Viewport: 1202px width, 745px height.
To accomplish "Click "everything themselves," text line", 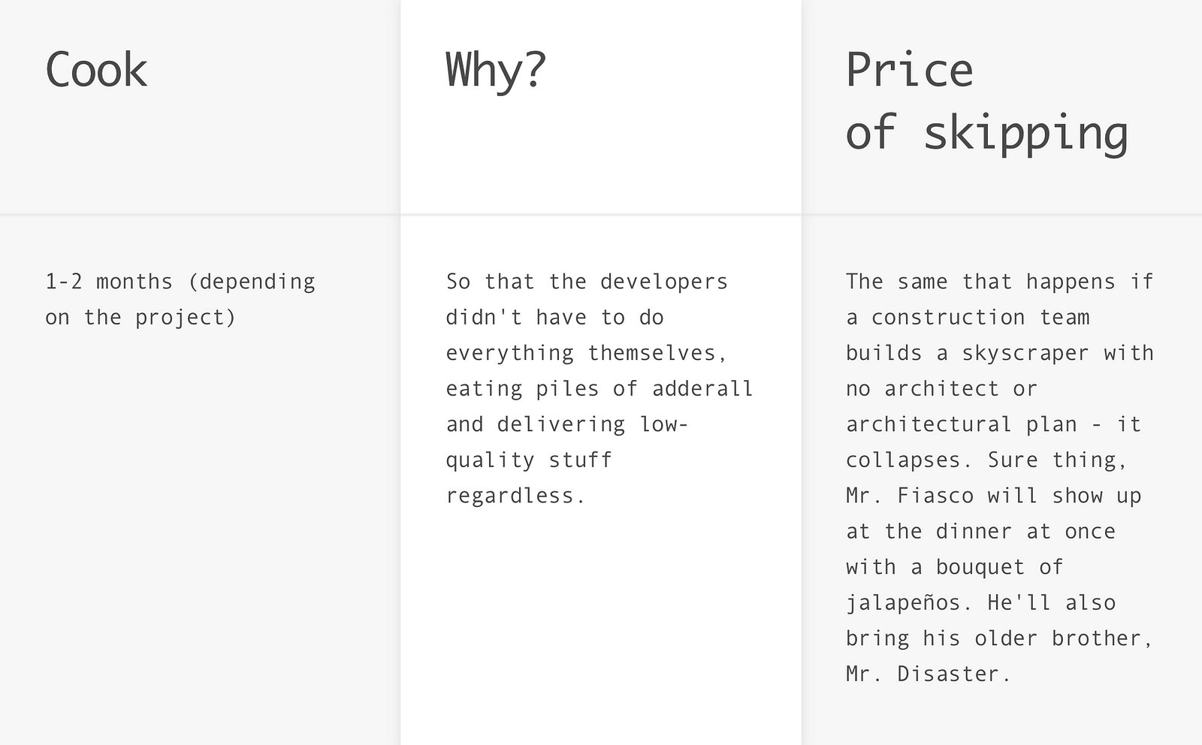I will [587, 353].
